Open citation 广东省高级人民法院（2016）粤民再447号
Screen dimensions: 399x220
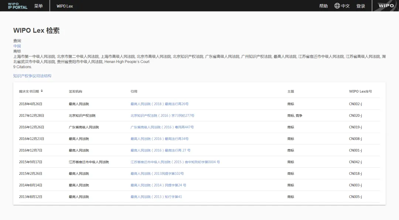pyautogui.click(x=162, y=127)
